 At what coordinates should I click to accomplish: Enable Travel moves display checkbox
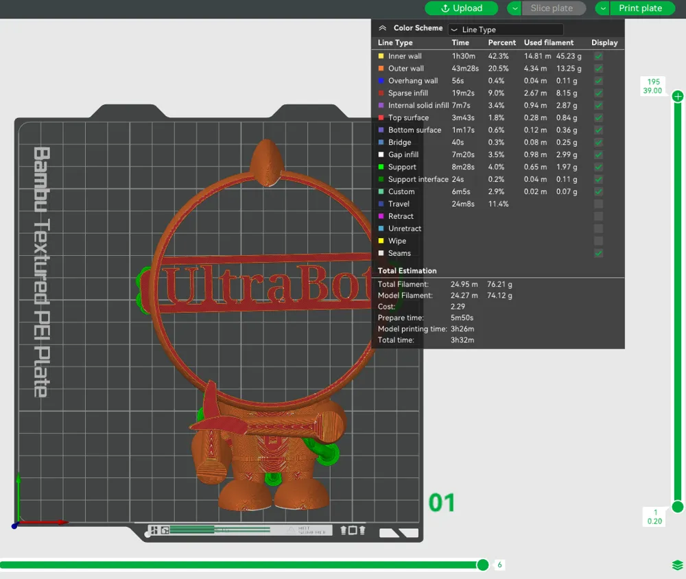pyautogui.click(x=598, y=204)
